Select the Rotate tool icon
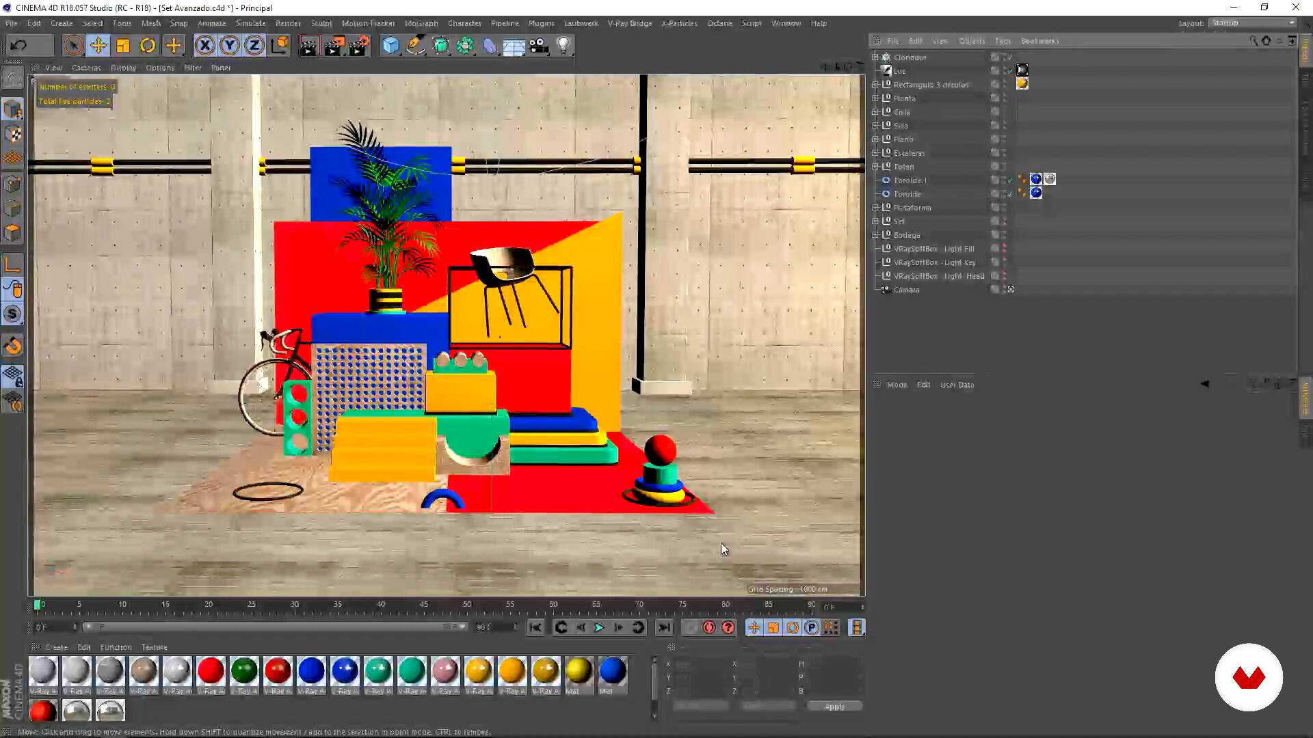Viewport: 1313px width, 738px height. point(148,46)
